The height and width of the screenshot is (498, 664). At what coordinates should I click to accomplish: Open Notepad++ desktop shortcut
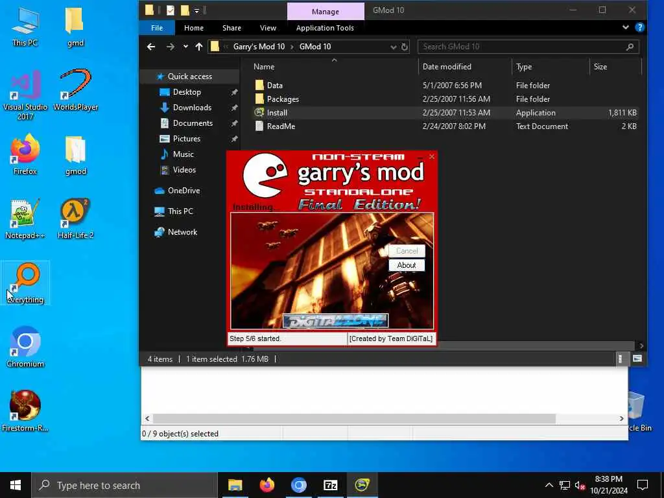25,219
